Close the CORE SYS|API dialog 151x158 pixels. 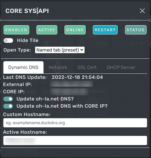(x=142, y=11)
